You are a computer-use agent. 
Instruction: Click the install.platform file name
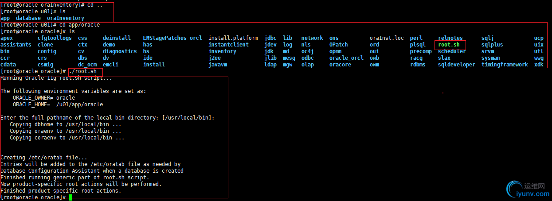[233, 38]
